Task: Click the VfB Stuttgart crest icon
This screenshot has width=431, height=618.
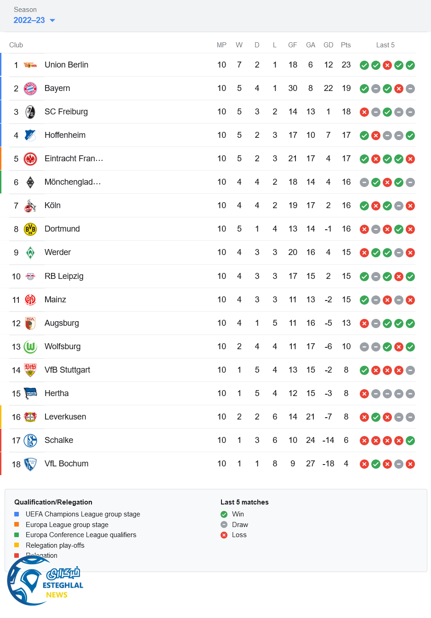Action: click(30, 370)
